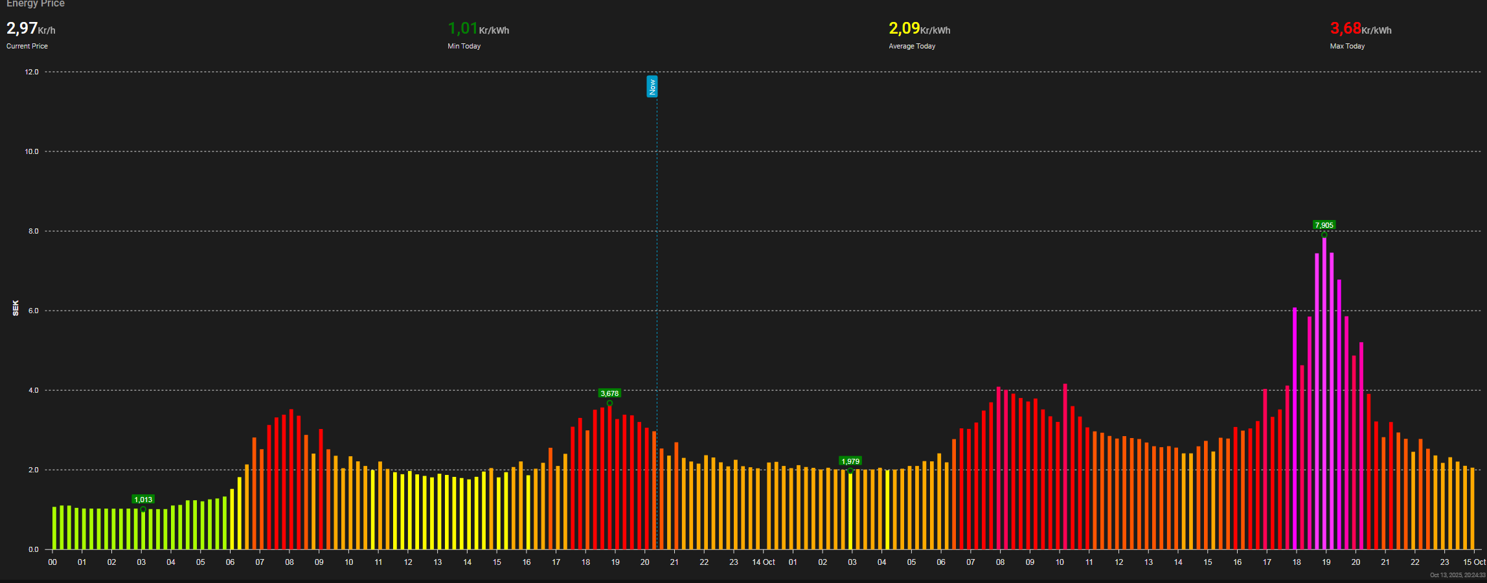1487x583 pixels.
Task: Click the 12.0 y-axis tick label
Action: click(x=32, y=72)
